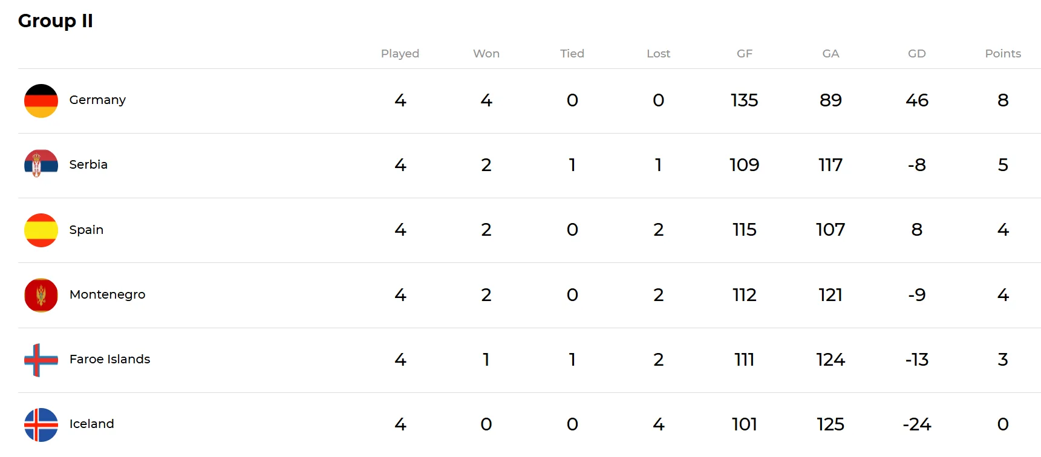Click the Points column header
Viewport: 1041px width, 457px height.
[1002, 54]
